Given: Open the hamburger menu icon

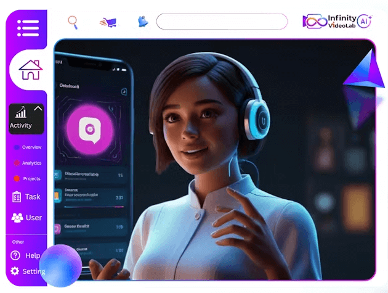Looking at the screenshot, I should tap(28, 28).
